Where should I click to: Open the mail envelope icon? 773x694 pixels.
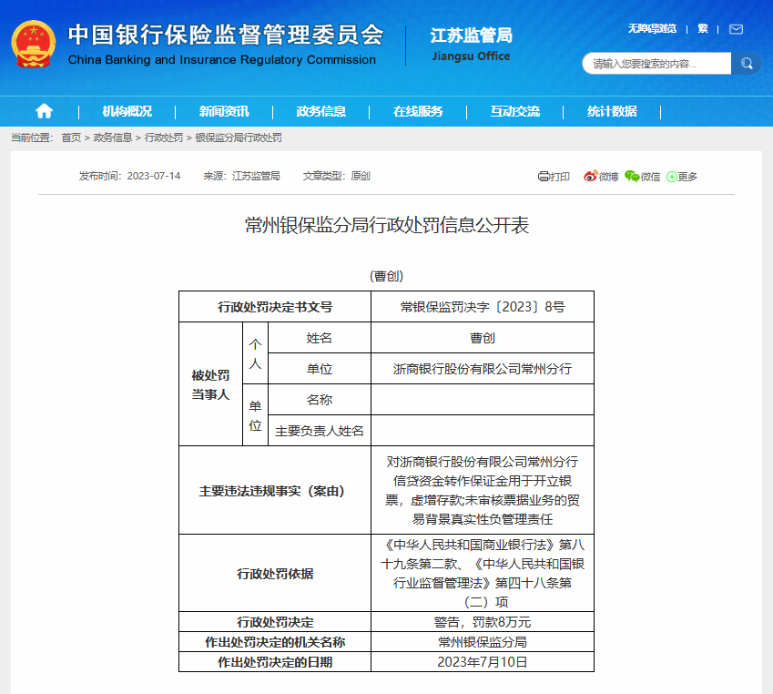736,29
